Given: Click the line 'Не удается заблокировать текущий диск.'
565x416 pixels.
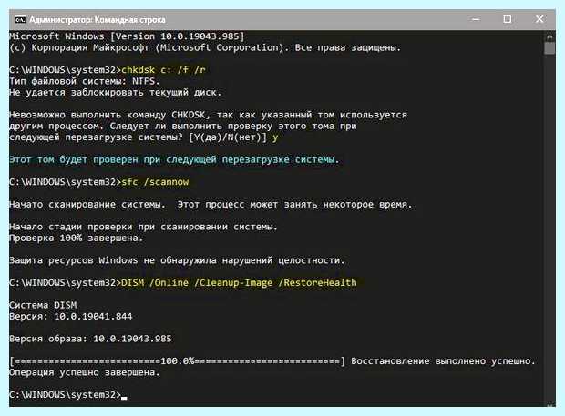Looking at the screenshot, I should pyautogui.click(x=116, y=93).
